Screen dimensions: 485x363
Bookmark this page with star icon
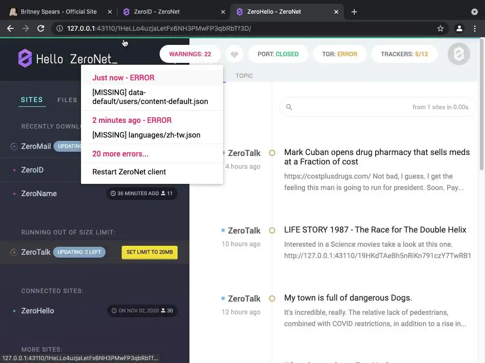[440, 28]
